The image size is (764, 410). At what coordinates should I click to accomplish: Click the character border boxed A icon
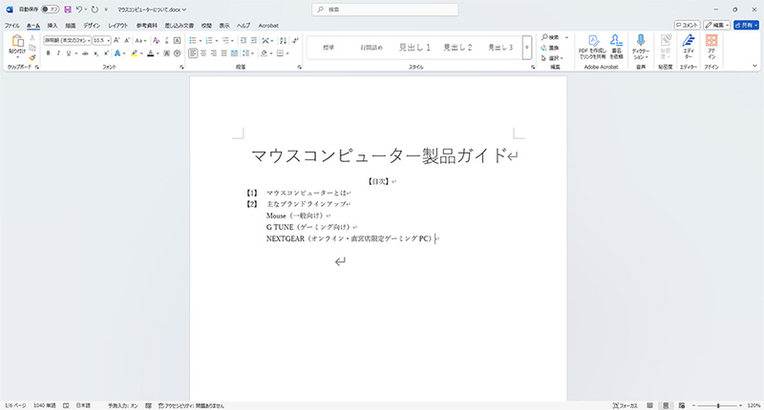(x=178, y=40)
